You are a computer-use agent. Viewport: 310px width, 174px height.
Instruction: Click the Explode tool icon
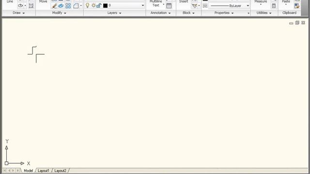[x=61, y=6]
